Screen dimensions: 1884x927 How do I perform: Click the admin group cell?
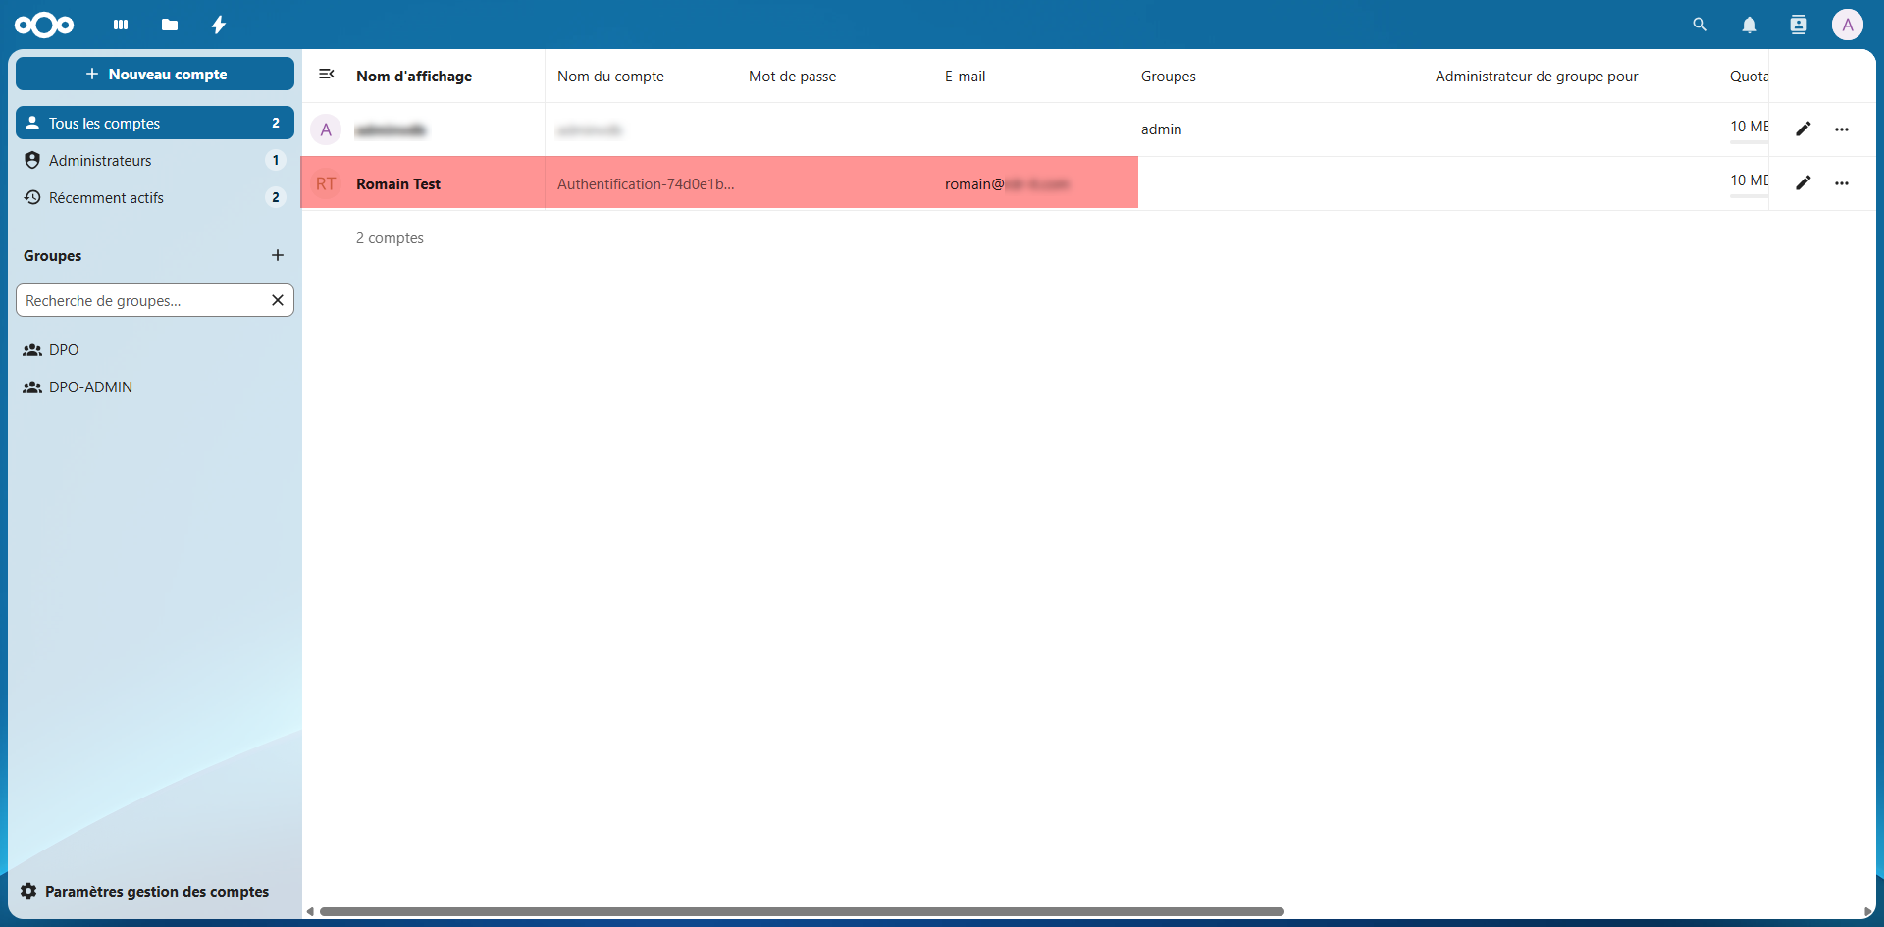1161,129
